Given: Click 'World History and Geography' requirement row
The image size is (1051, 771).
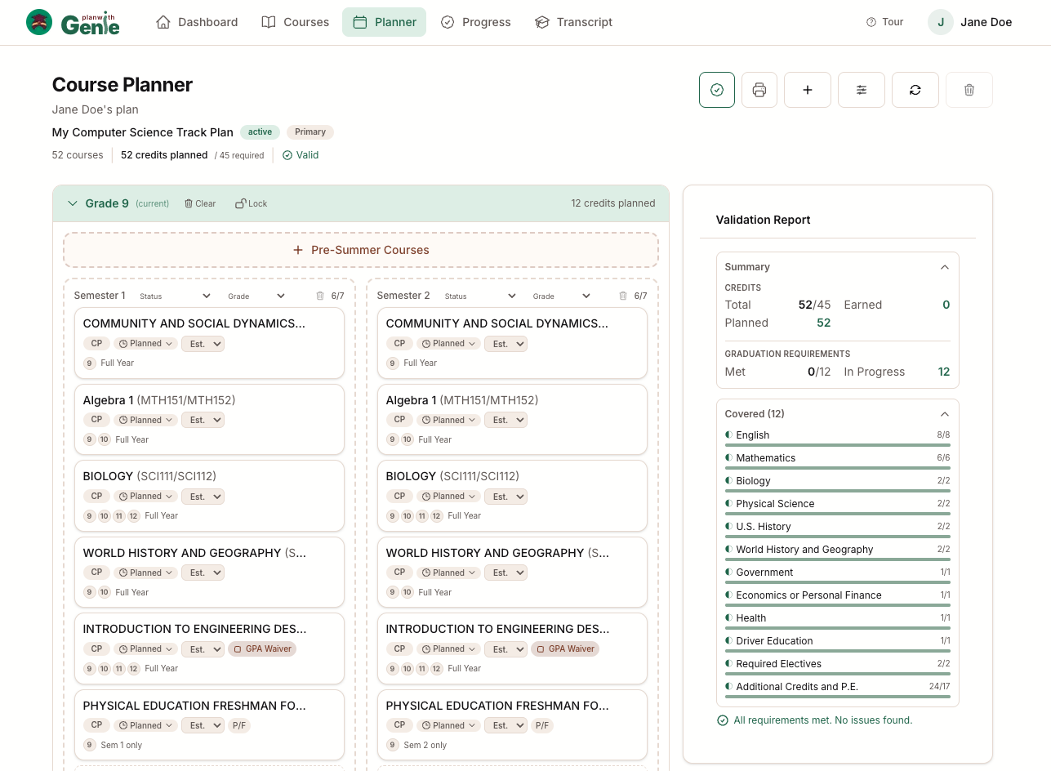Looking at the screenshot, I should [x=837, y=550].
